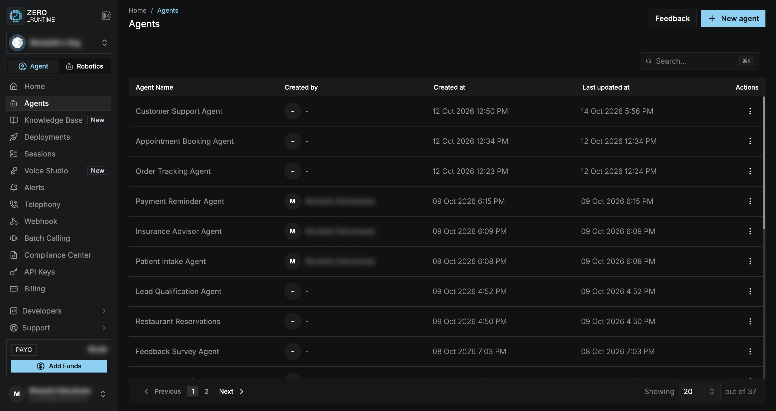Open API Keys page
The width and height of the screenshot is (776, 411).
tap(59, 271)
